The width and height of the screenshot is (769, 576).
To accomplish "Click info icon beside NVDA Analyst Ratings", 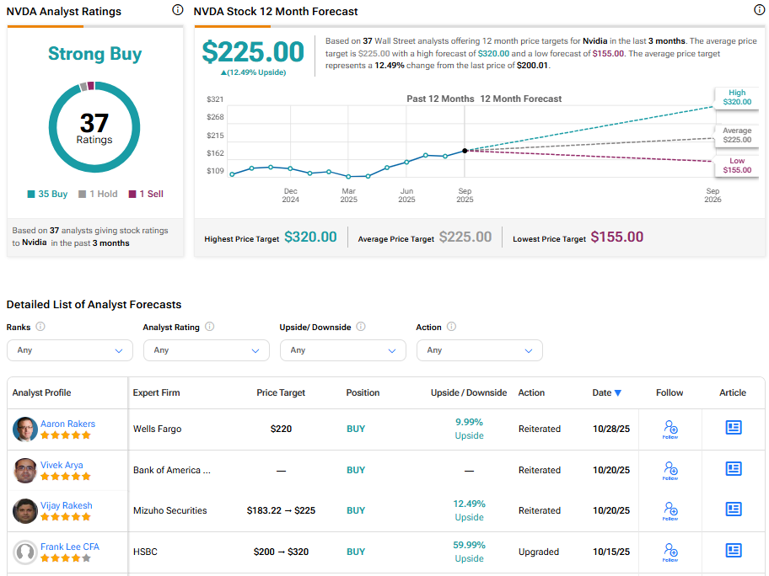I will (x=177, y=10).
